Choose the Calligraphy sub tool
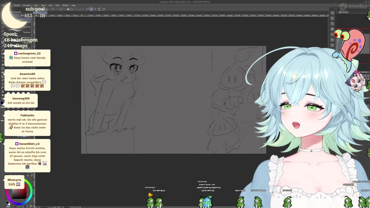Viewport: 370px width, 208px height. pos(27,43)
